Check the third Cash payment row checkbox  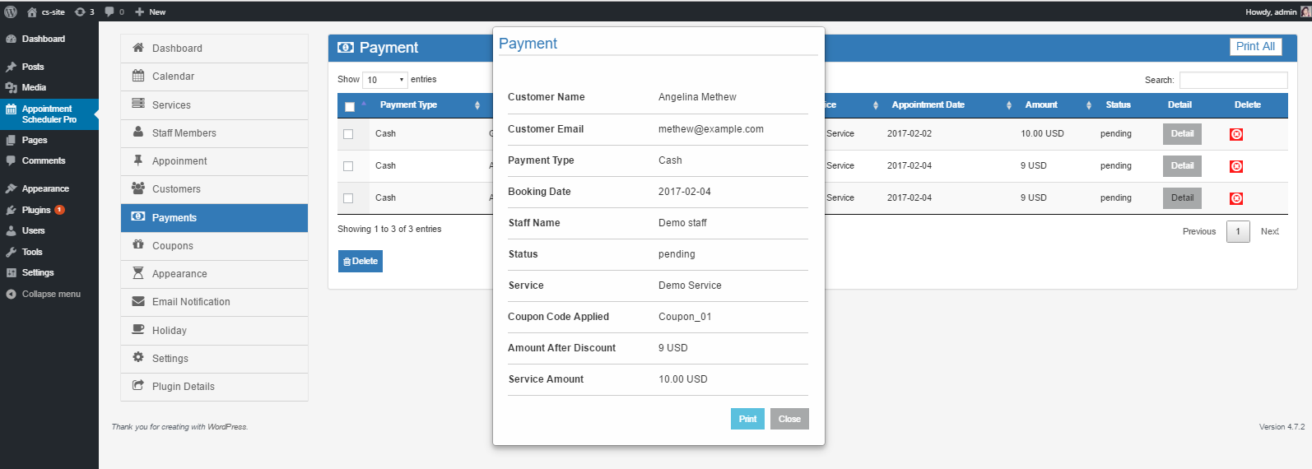pyautogui.click(x=348, y=198)
